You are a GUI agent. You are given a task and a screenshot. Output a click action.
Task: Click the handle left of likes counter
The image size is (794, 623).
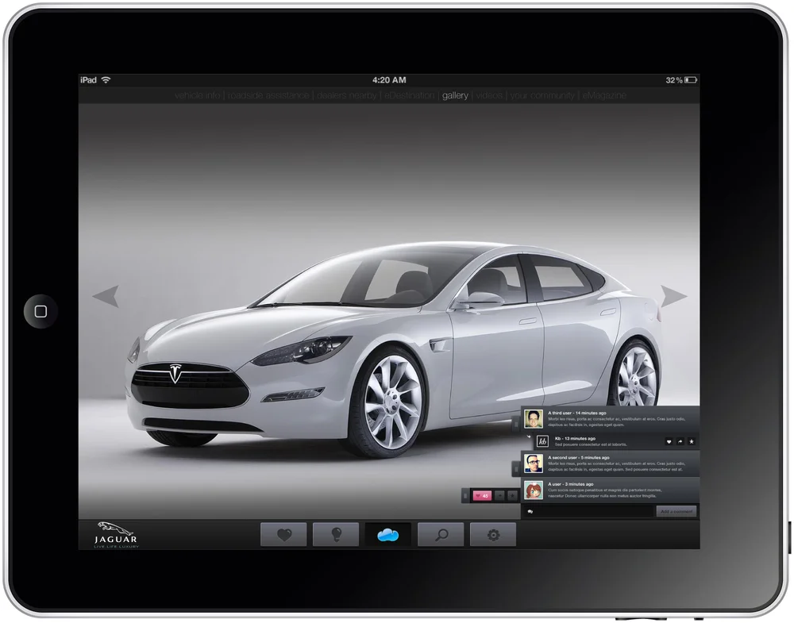click(x=465, y=496)
